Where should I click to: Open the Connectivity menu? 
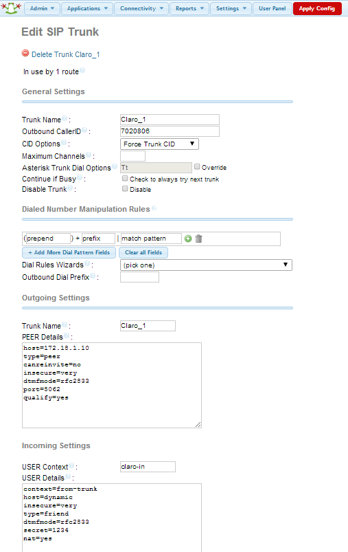[141, 8]
